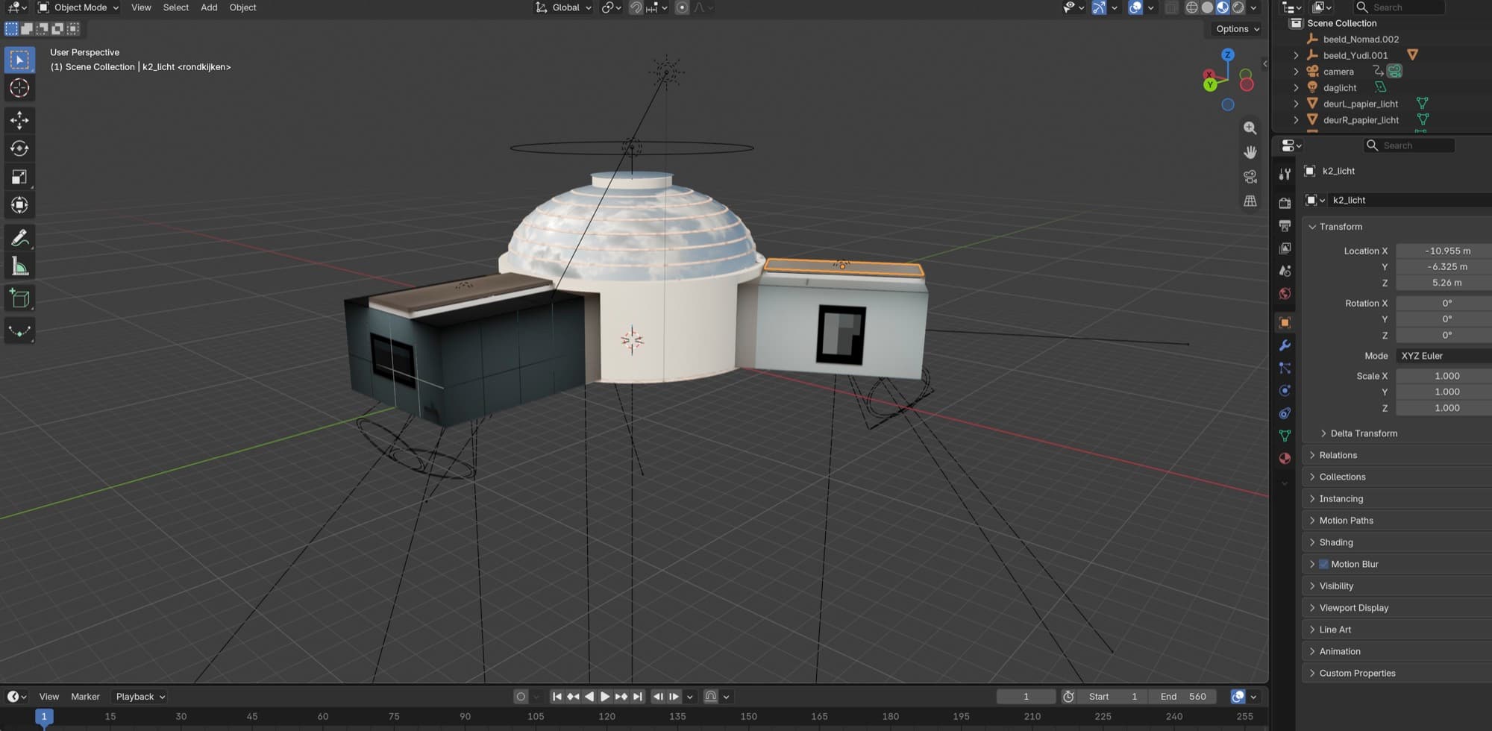Screen dimensions: 1492x731
Task: Open the View menu in viewport header
Action: pyautogui.click(x=141, y=7)
